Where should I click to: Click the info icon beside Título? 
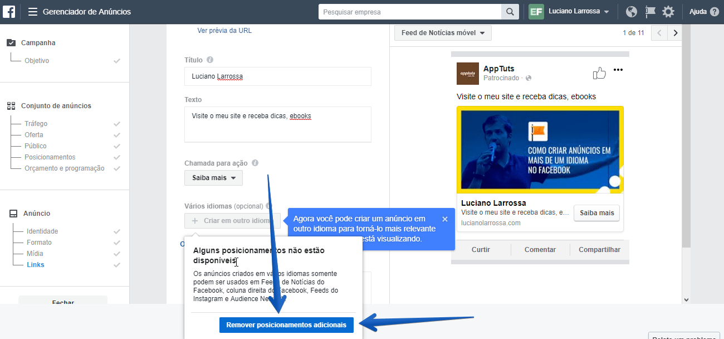[x=209, y=60]
